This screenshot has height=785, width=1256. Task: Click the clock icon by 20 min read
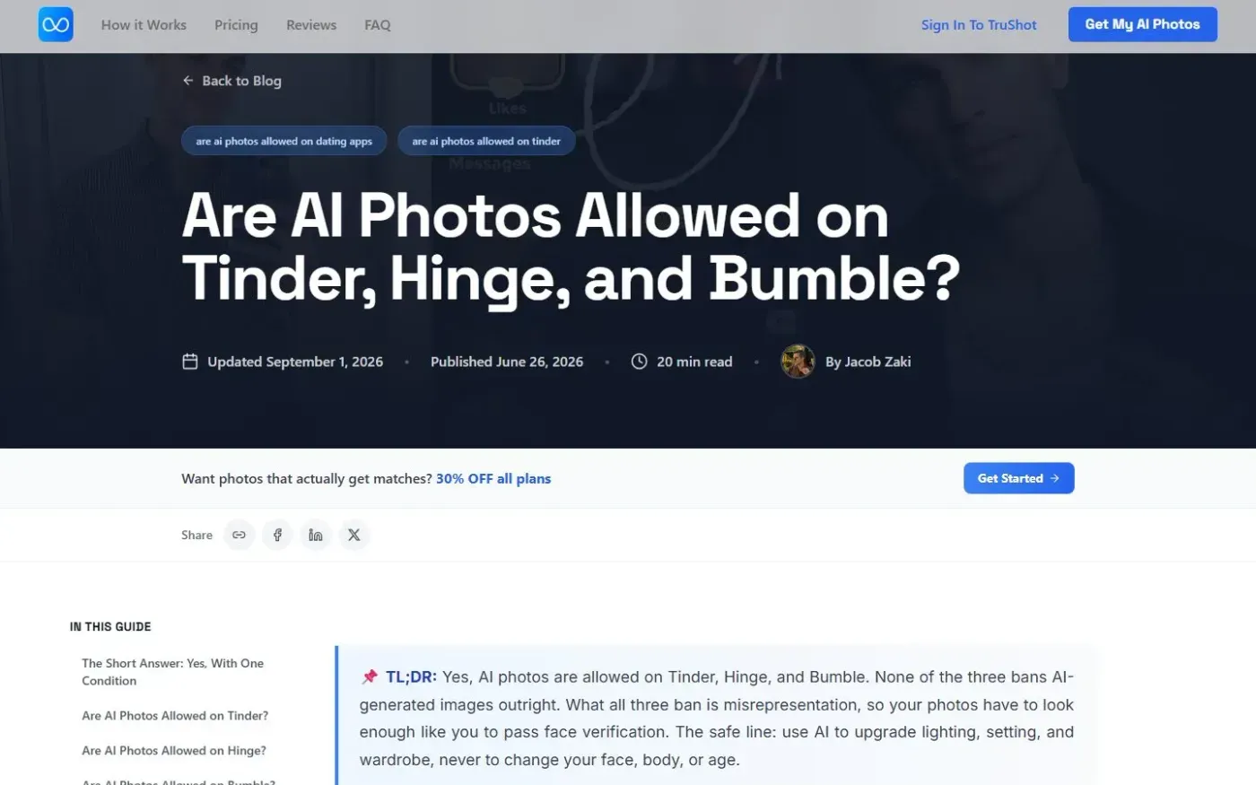(x=640, y=362)
